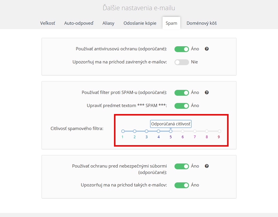Select the Aliasy tab
The height and width of the screenshot is (217, 278).
[x=108, y=23]
